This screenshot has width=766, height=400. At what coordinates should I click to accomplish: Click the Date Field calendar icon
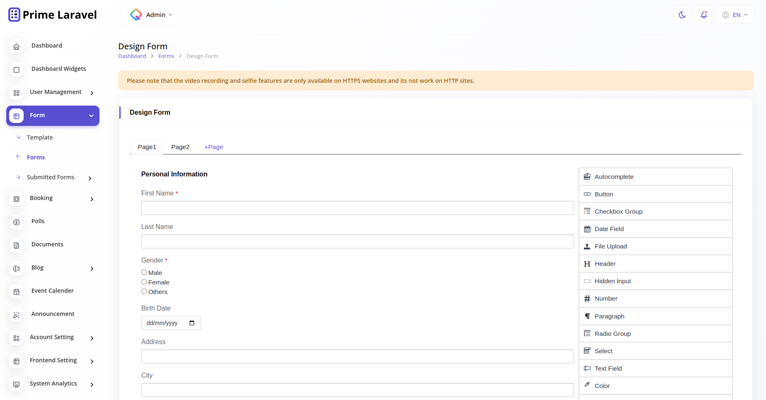[x=587, y=229]
